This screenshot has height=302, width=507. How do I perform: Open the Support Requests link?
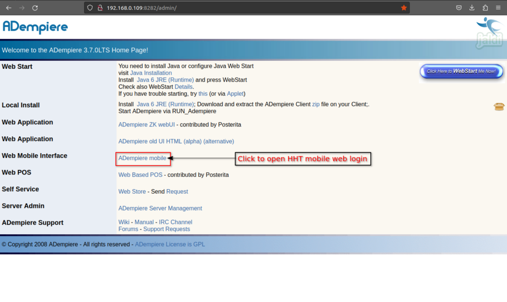pyautogui.click(x=166, y=229)
